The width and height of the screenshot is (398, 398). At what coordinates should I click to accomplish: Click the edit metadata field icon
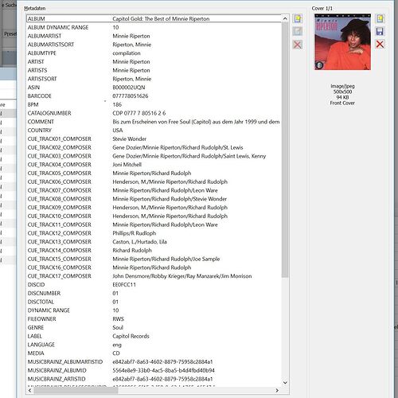tap(298, 32)
